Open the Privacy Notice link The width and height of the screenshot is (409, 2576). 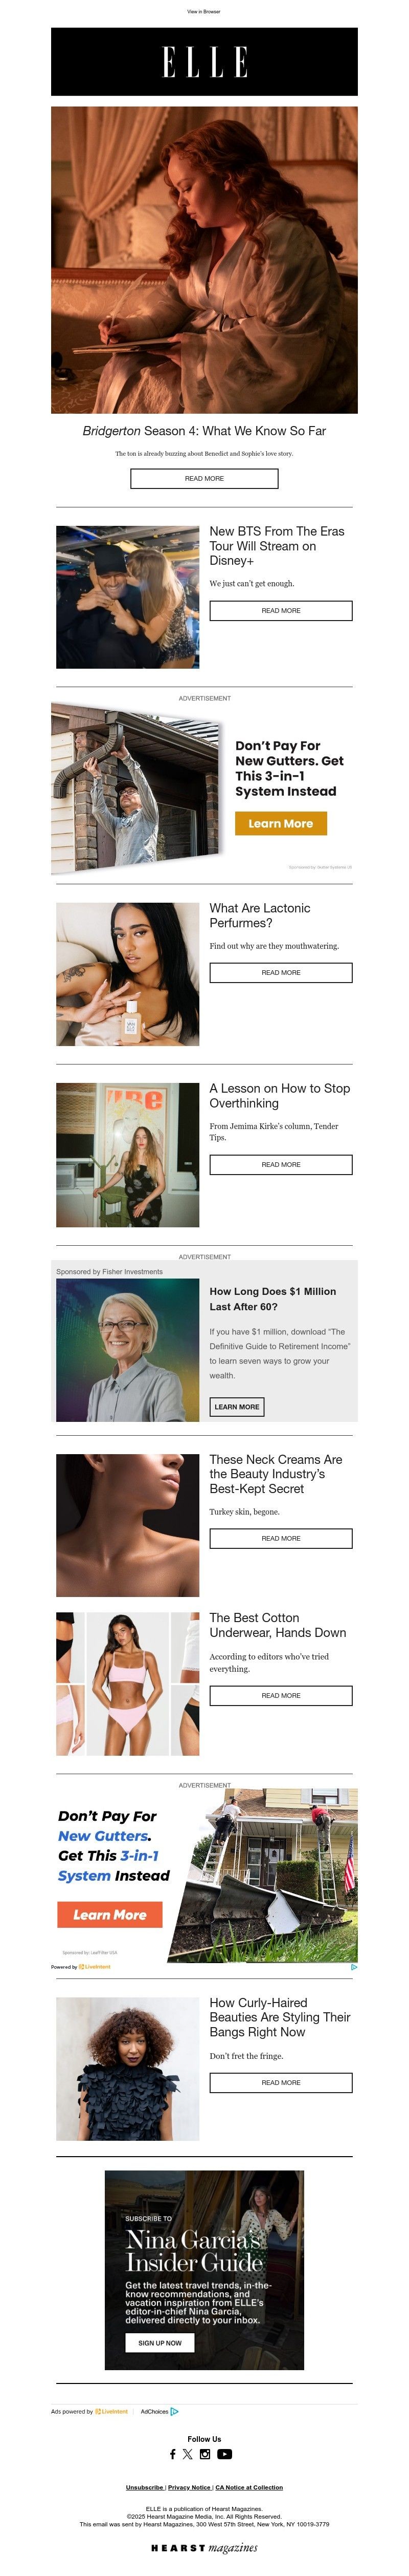coord(190,2487)
